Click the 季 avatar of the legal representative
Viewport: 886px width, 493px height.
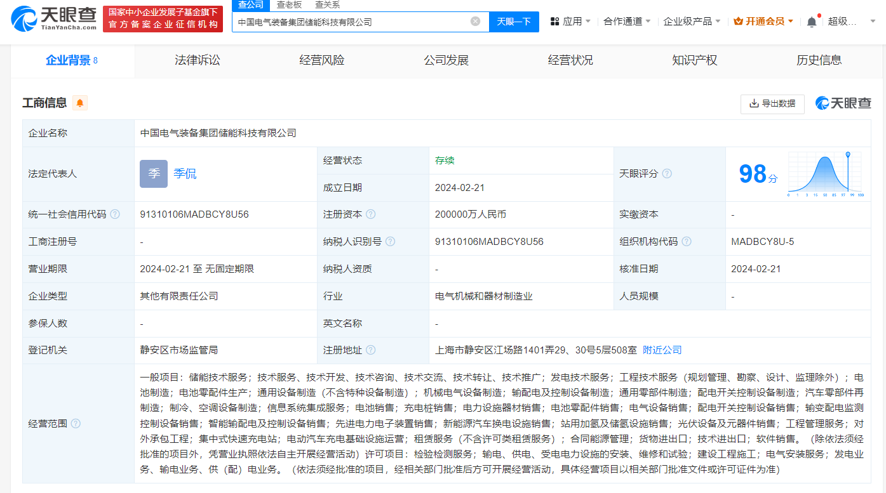pyautogui.click(x=153, y=174)
